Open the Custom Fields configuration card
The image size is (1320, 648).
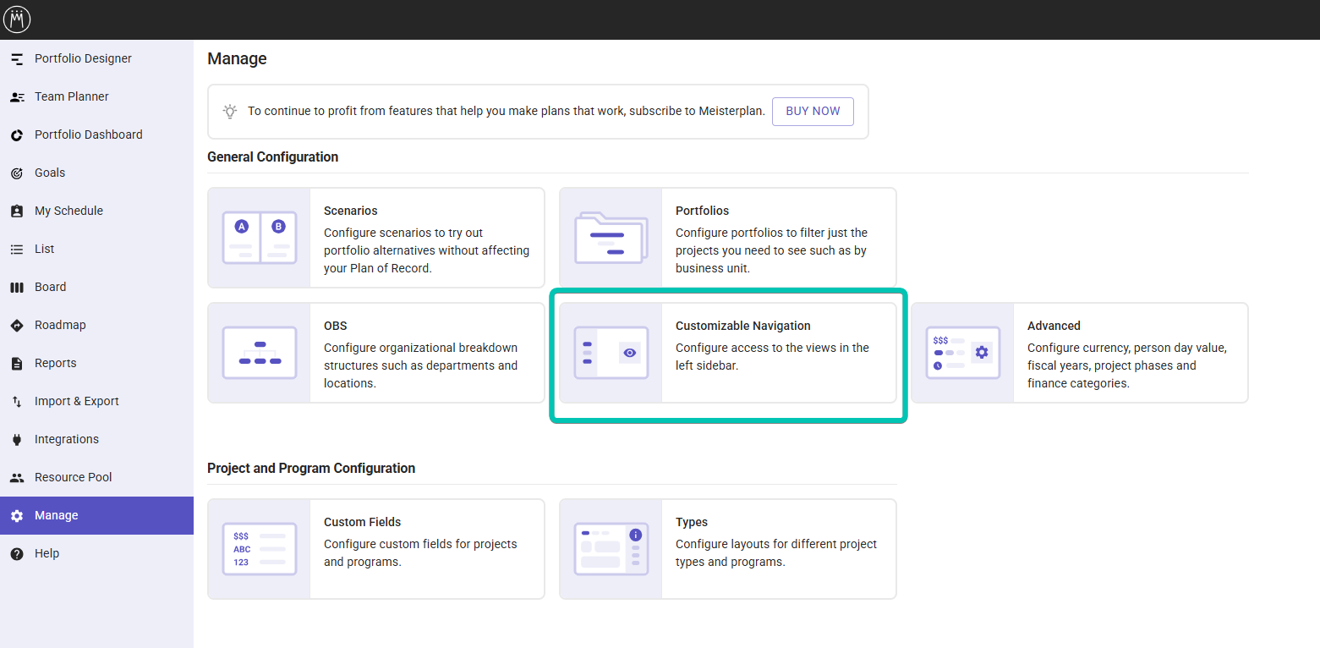(375, 549)
